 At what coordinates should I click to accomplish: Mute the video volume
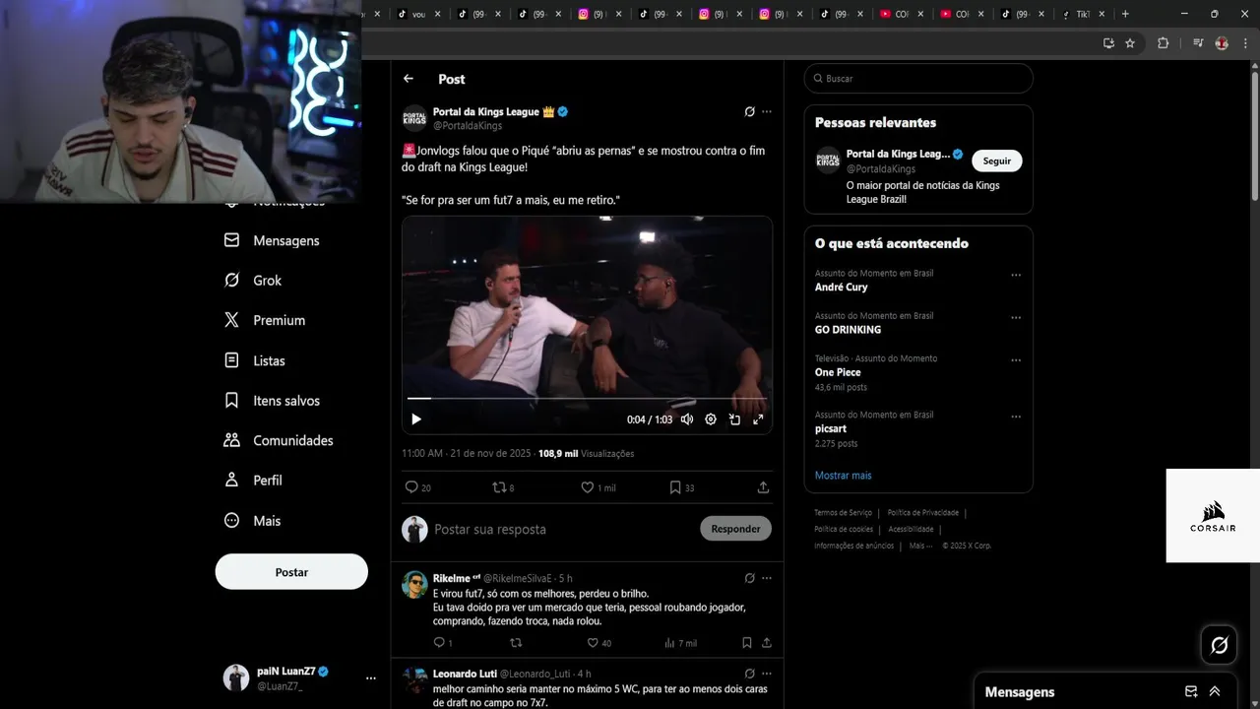(x=687, y=419)
